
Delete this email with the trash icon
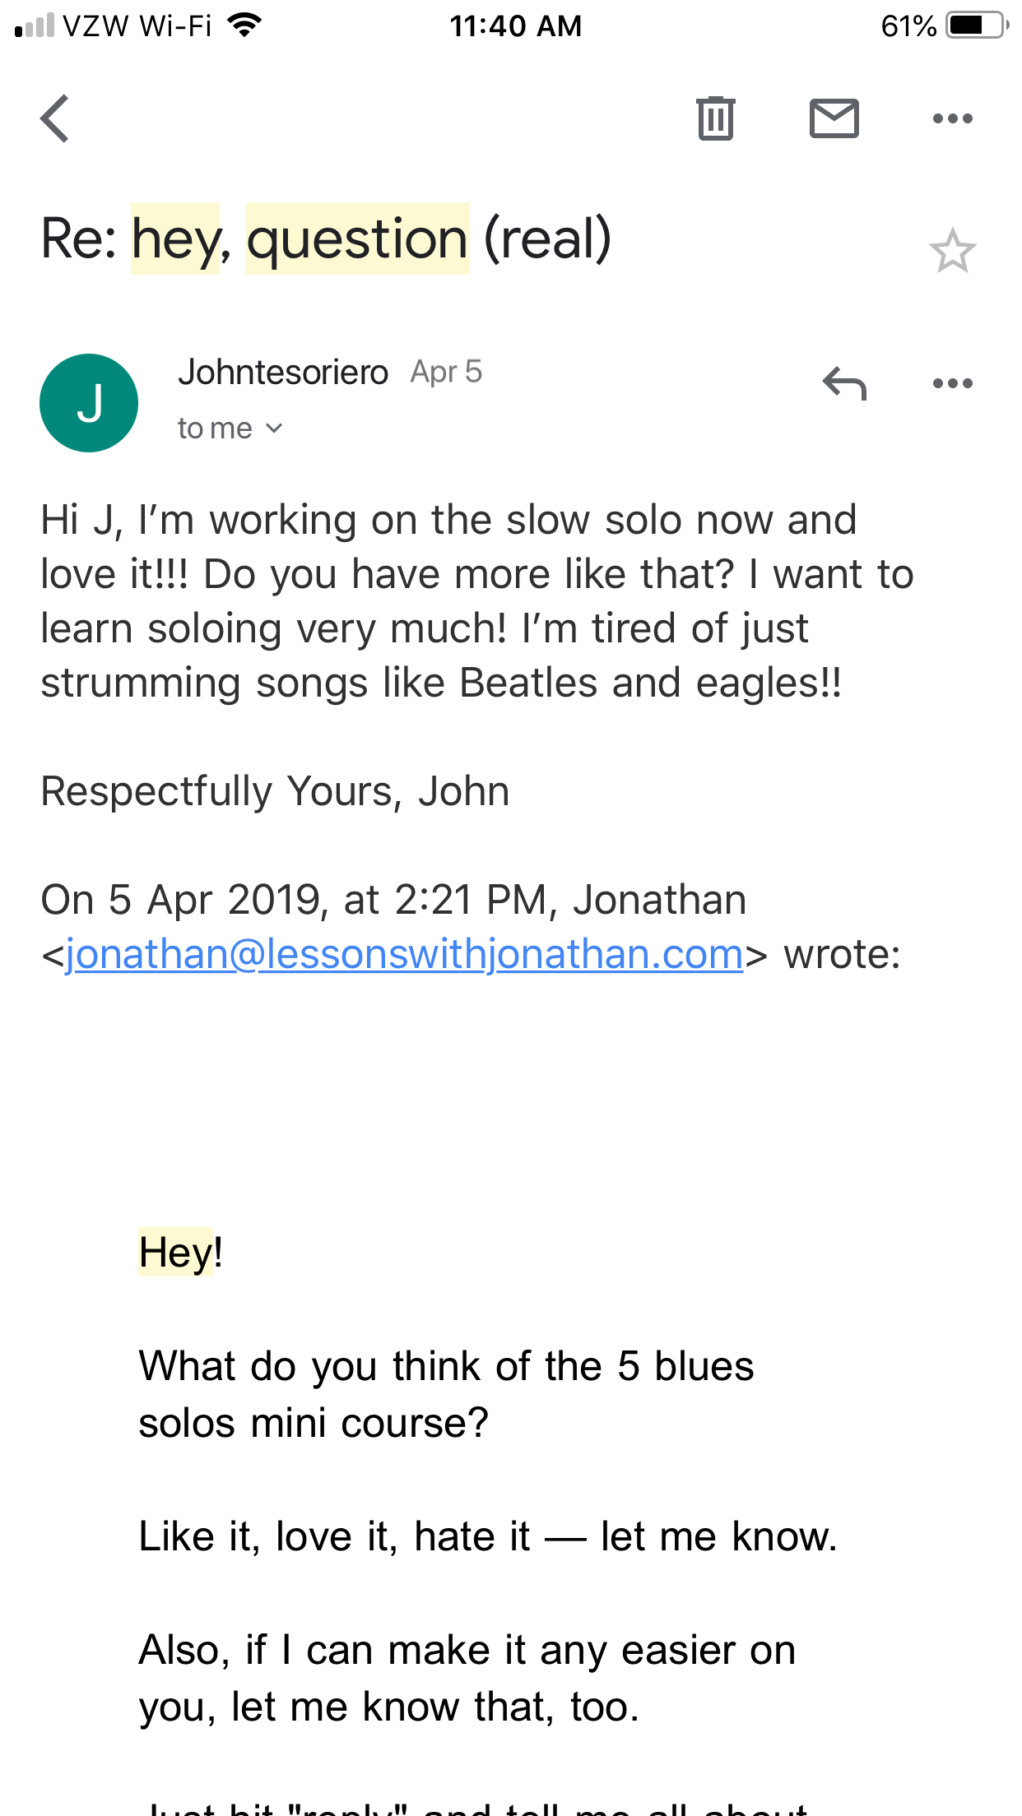(715, 118)
